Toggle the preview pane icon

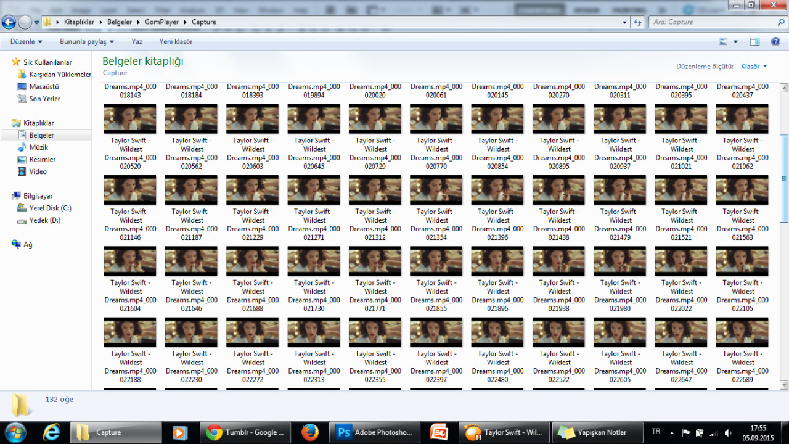[755, 42]
